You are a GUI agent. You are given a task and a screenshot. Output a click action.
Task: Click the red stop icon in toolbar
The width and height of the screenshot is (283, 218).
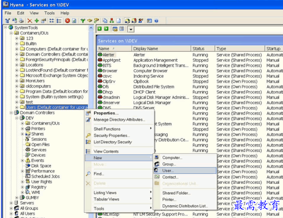(x=67, y=21)
